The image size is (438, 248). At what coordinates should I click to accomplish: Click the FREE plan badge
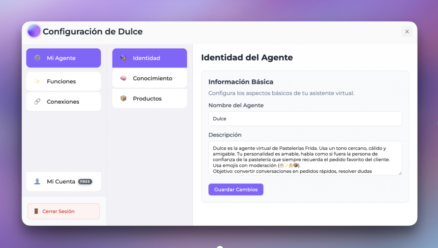coord(85,182)
